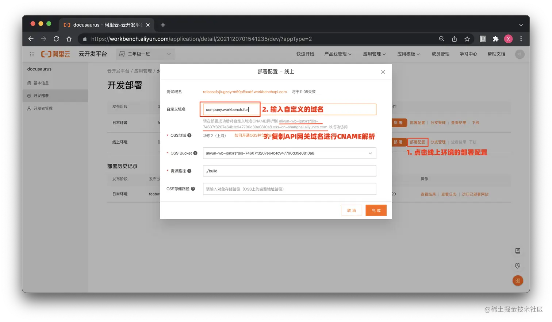Viewport: 552px width, 322px height.
Task: Click the user avatar in the header
Action: (x=520, y=54)
